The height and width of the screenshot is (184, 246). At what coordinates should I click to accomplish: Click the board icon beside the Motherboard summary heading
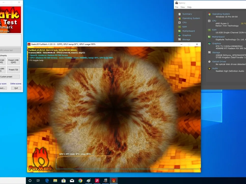(x=209, y=37)
